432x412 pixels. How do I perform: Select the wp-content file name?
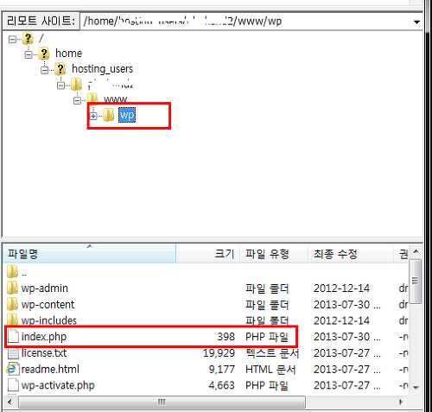tap(48, 305)
